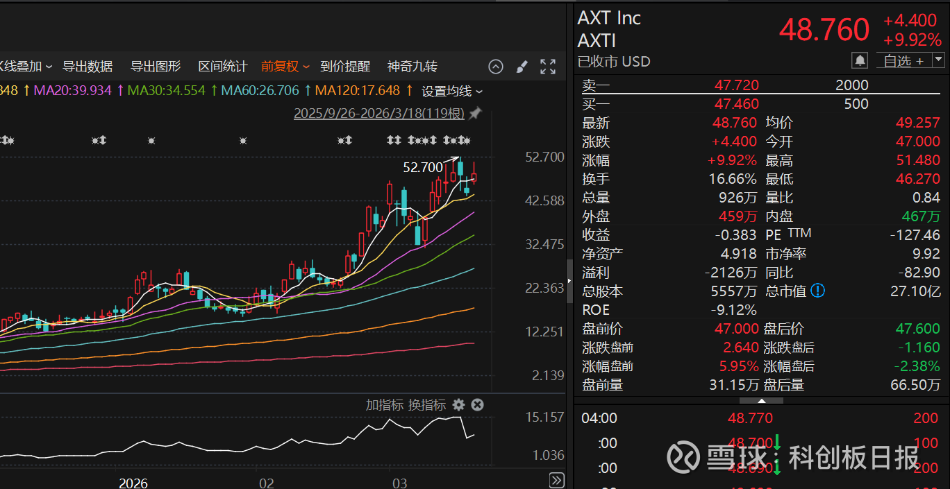Click the 买一 bid price 47.460
This screenshot has width=950, height=489.
click(737, 104)
